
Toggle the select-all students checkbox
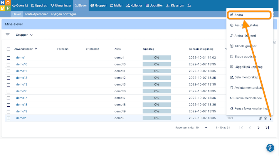point(8,49)
